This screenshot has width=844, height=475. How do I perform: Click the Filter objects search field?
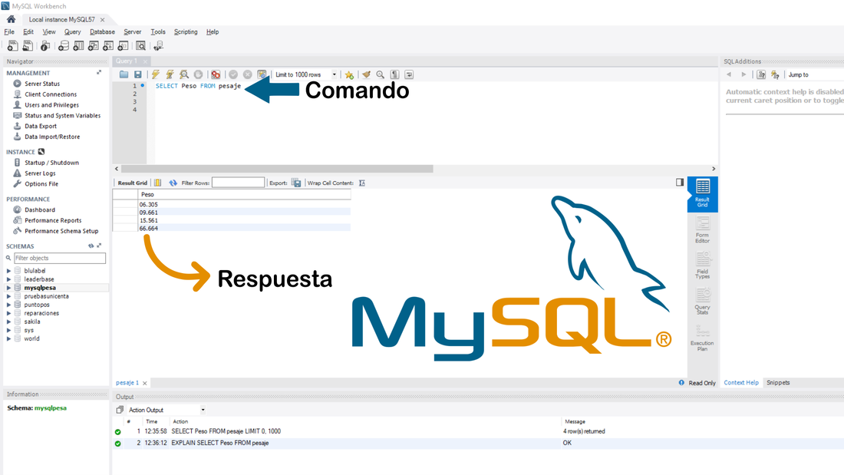[59, 258]
